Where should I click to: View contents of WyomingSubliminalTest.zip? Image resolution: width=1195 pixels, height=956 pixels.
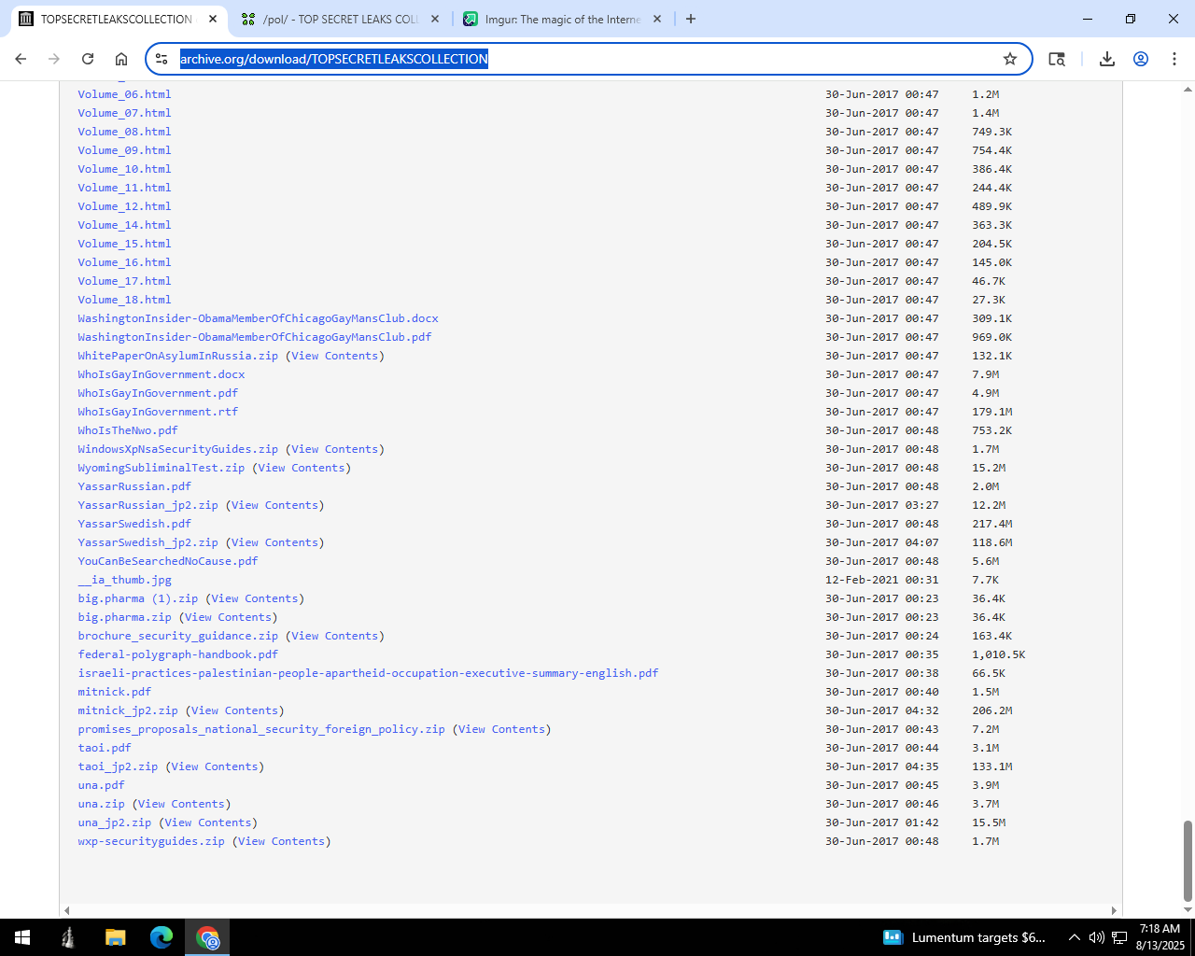pos(302,468)
